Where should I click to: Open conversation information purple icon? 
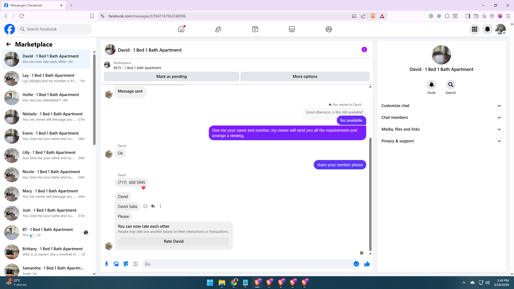coord(364,50)
